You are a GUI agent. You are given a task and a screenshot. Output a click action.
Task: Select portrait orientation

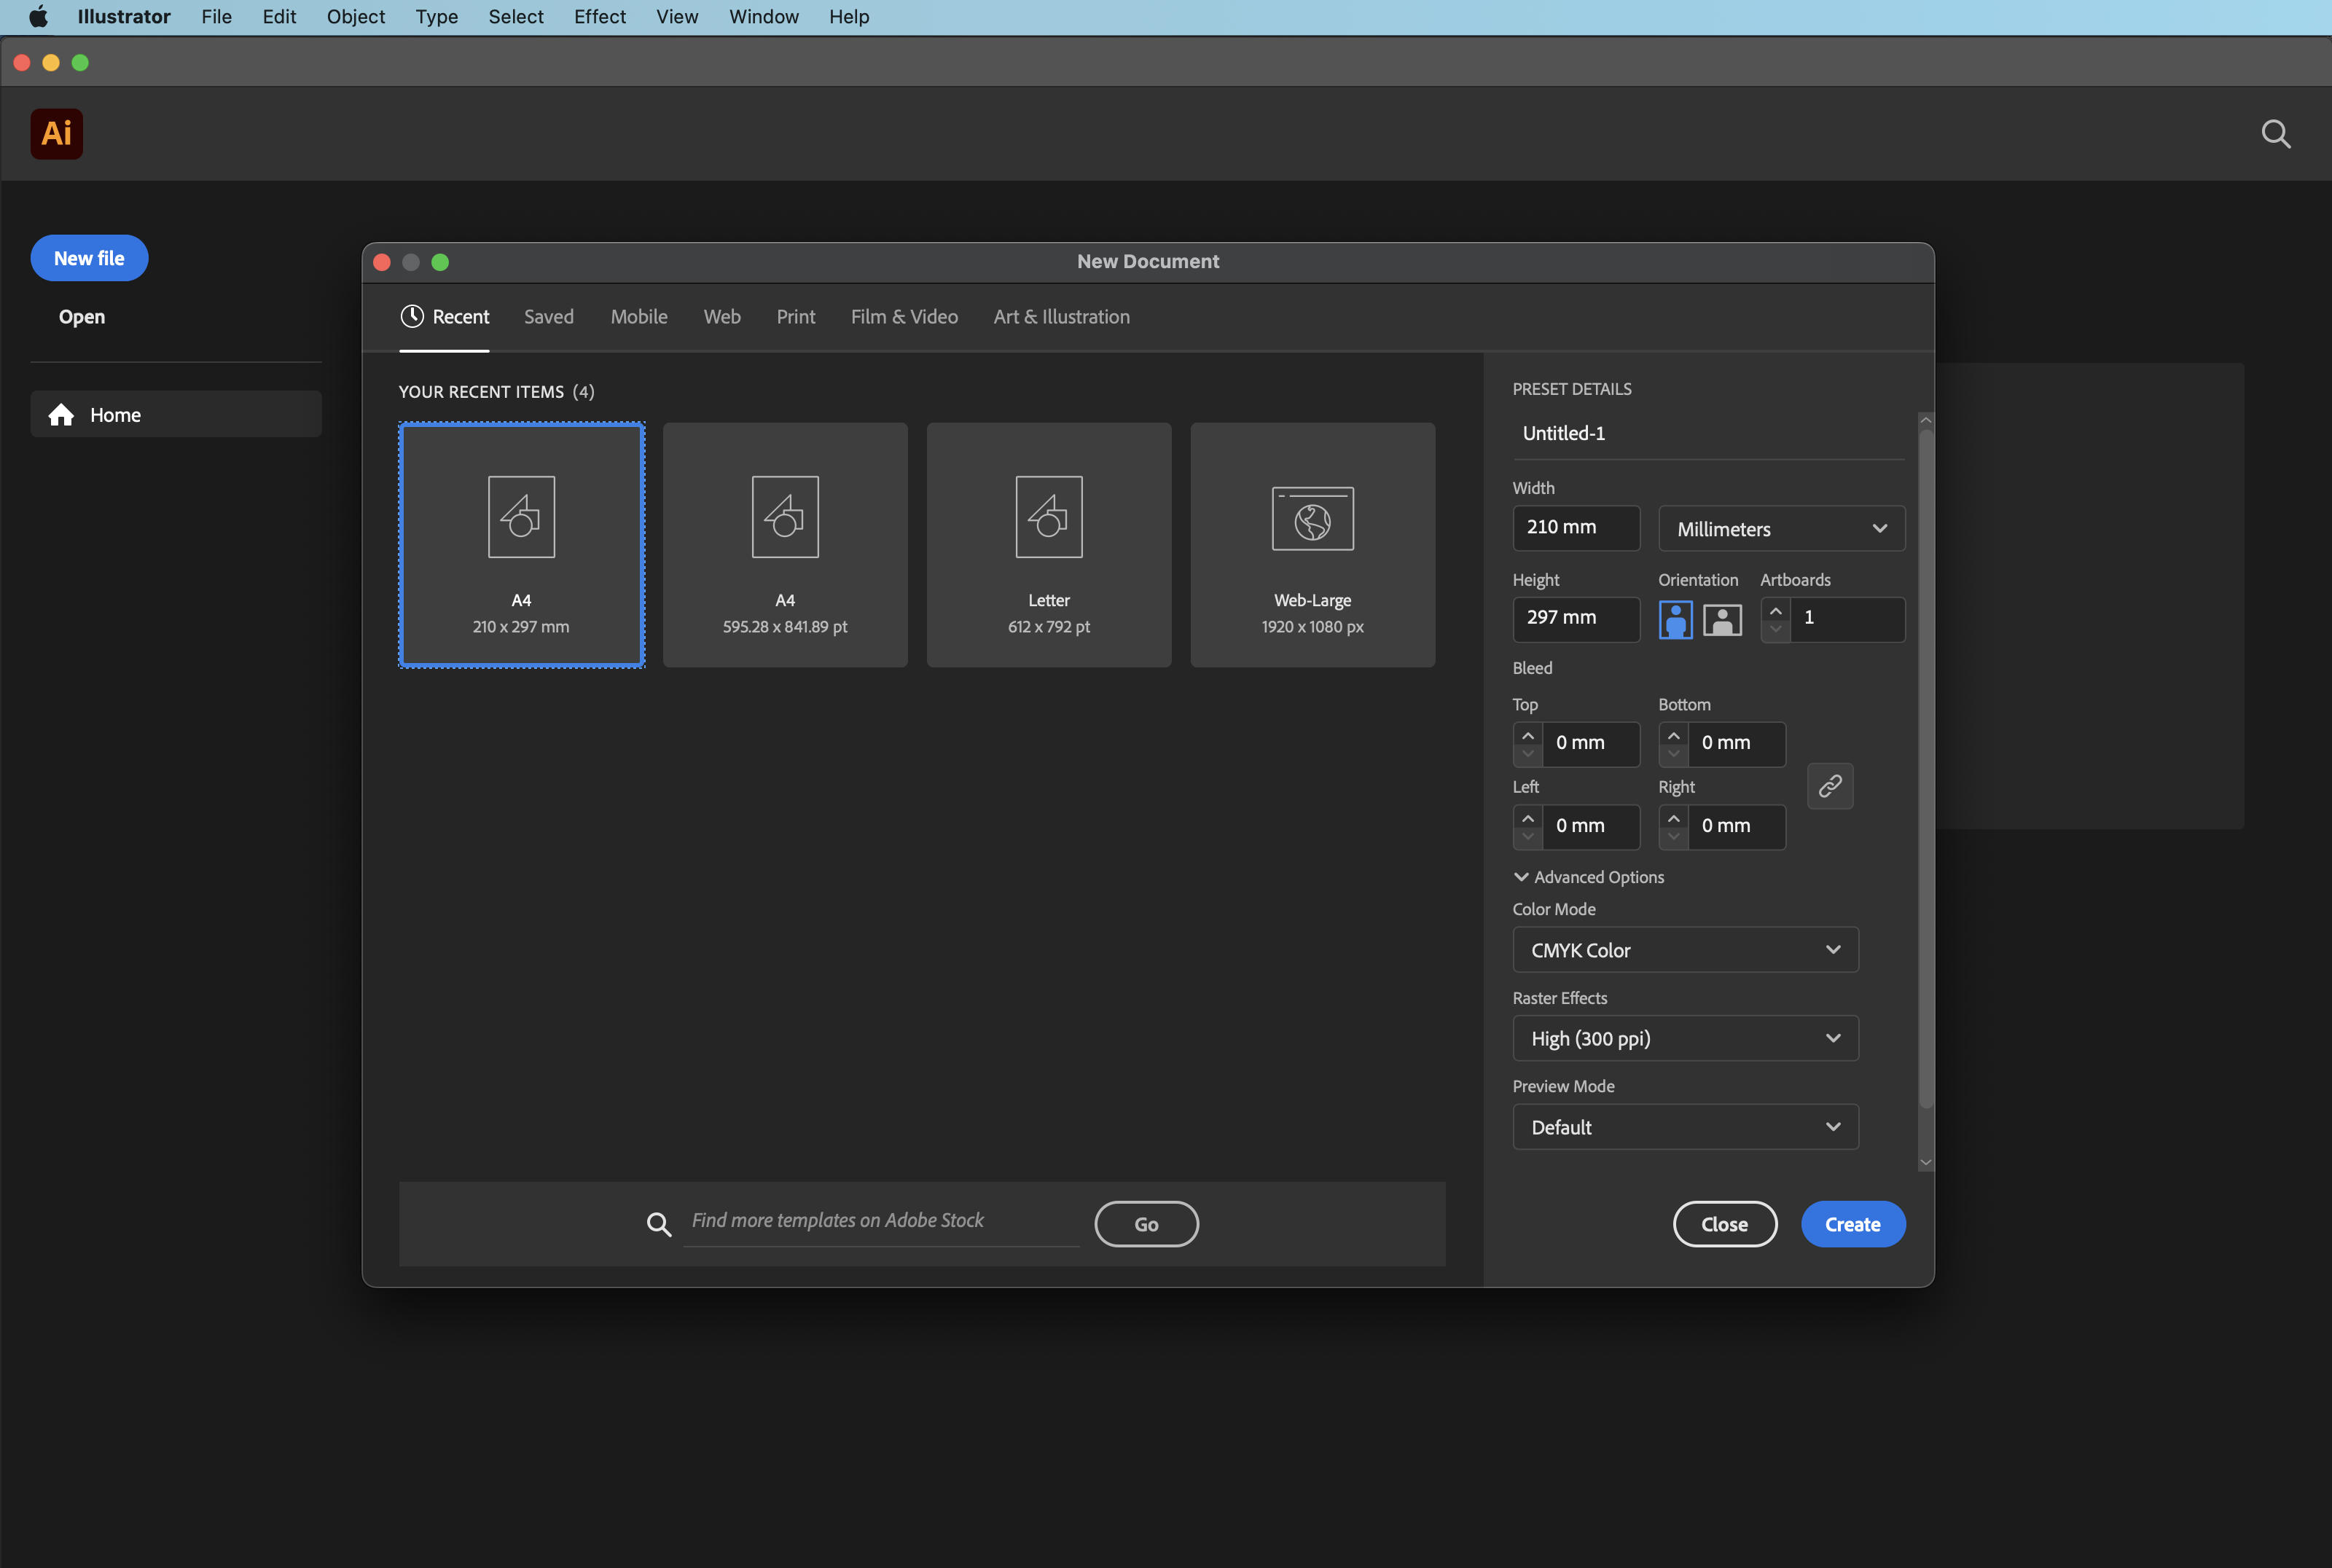click(1675, 619)
